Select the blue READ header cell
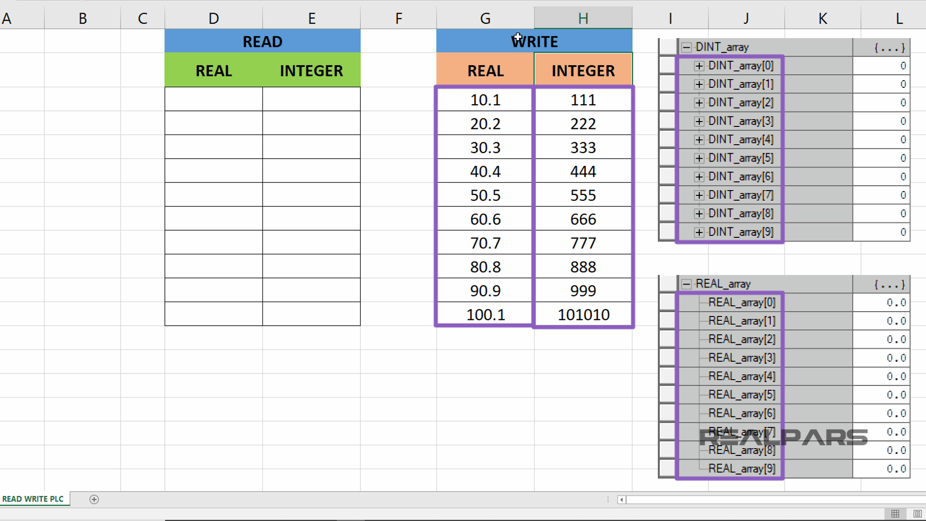Screen dimensions: 926x521 click(262, 41)
